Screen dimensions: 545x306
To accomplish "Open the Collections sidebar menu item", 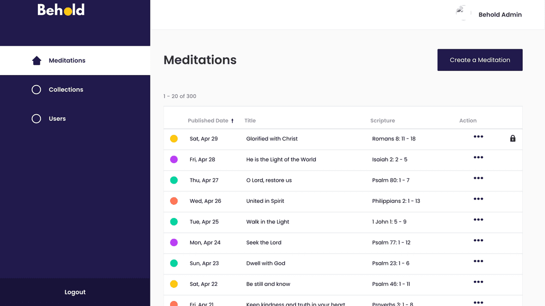I will click(66, 90).
